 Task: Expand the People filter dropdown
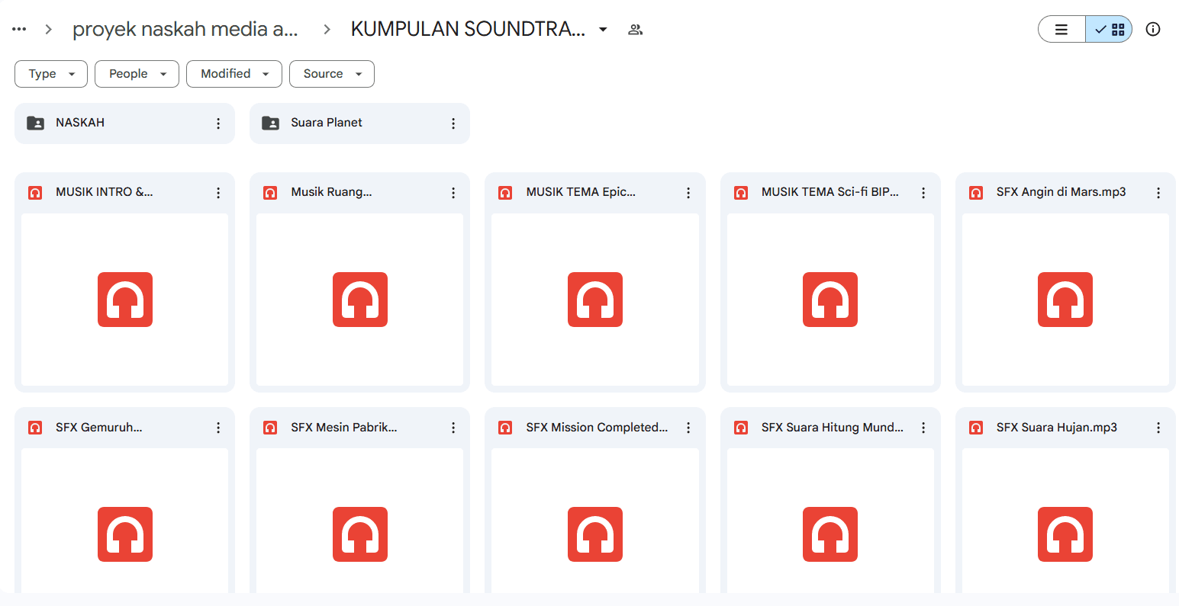pos(137,74)
